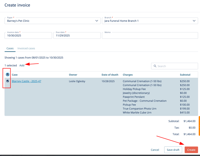Screen dimensions: 200x156
Task: Expand the Branch dropdown chevron
Action: click(x=194, y=21)
